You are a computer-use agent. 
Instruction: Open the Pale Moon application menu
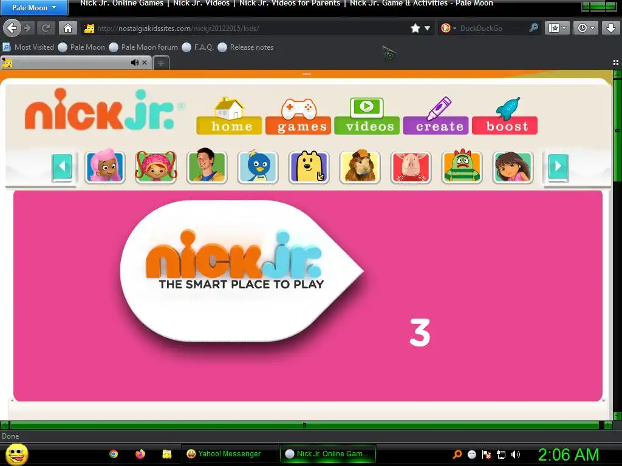click(34, 7)
